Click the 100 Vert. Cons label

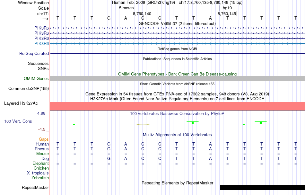click(18, 121)
